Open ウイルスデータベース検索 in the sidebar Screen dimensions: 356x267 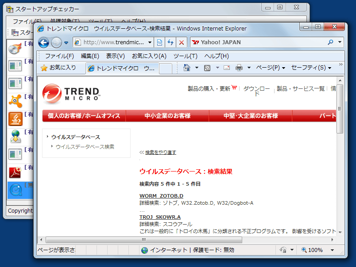click(85, 147)
